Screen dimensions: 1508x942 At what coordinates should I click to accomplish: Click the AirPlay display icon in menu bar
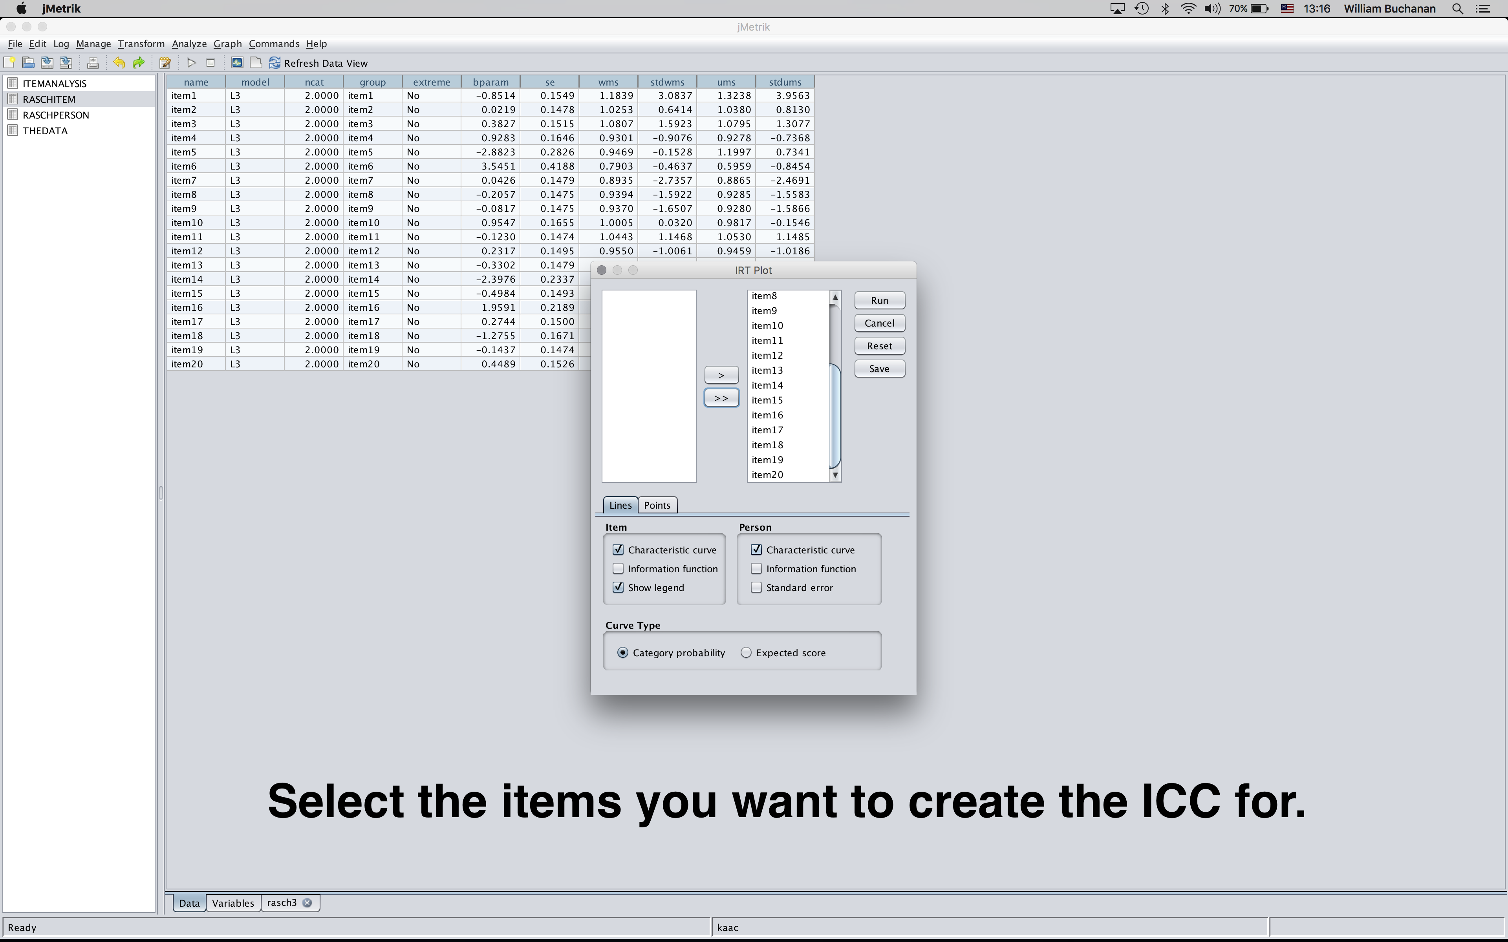coord(1117,9)
